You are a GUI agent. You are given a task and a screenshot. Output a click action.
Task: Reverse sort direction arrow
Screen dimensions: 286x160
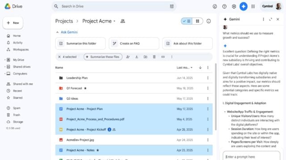pyautogui.click(x=200, y=68)
